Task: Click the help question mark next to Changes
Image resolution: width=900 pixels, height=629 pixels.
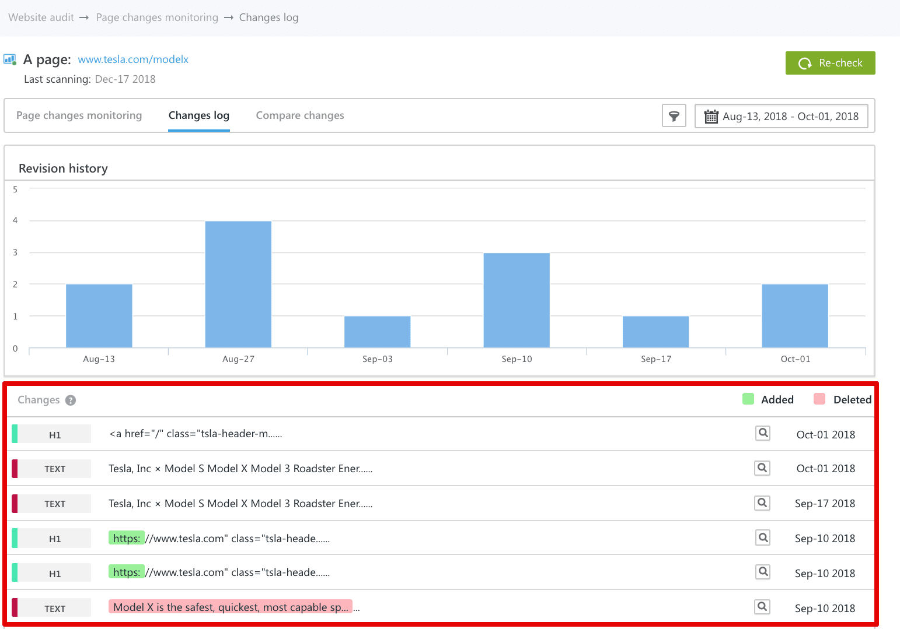Action: (71, 400)
